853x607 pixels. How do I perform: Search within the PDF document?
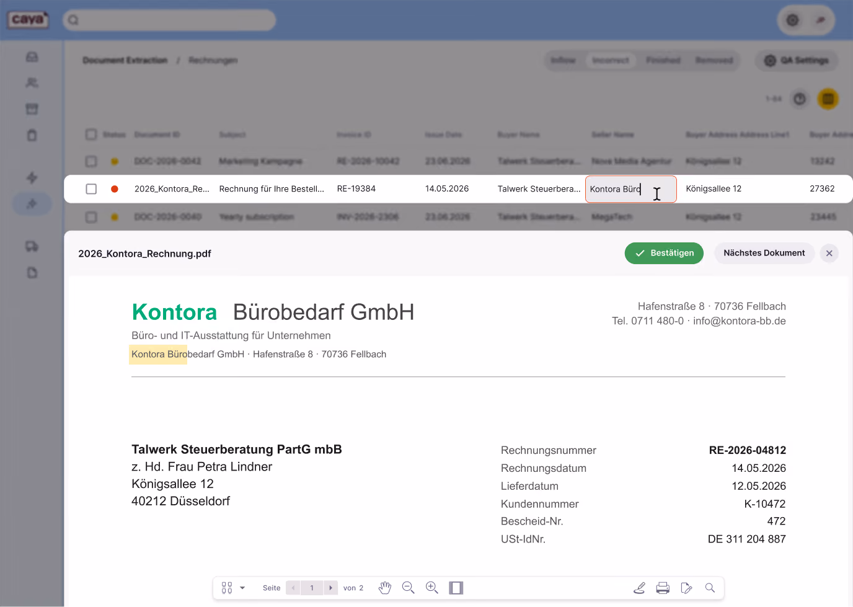pyautogui.click(x=710, y=588)
